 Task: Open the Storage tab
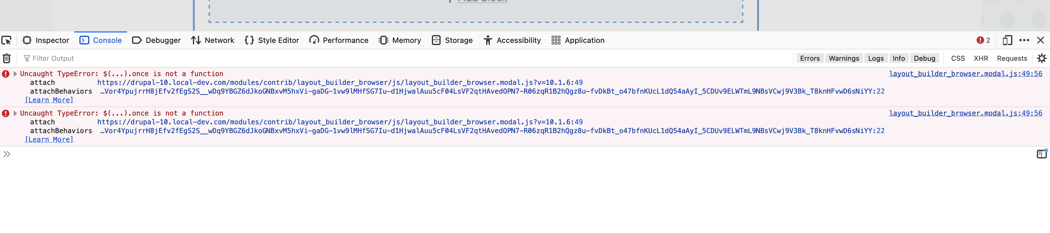(x=452, y=40)
